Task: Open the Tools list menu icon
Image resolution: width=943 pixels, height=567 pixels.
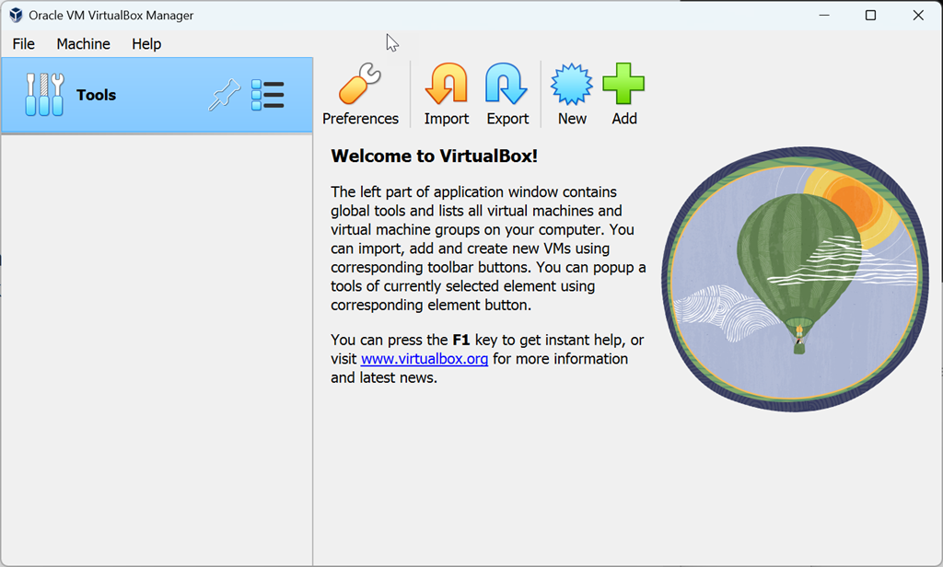Action: [268, 95]
